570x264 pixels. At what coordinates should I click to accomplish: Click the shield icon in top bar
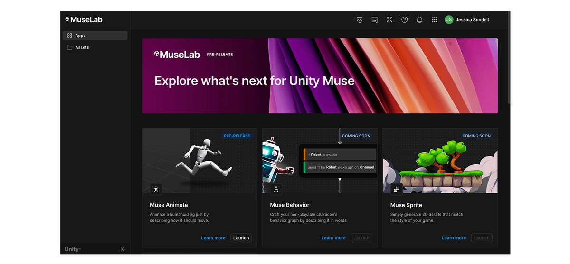(360, 20)
